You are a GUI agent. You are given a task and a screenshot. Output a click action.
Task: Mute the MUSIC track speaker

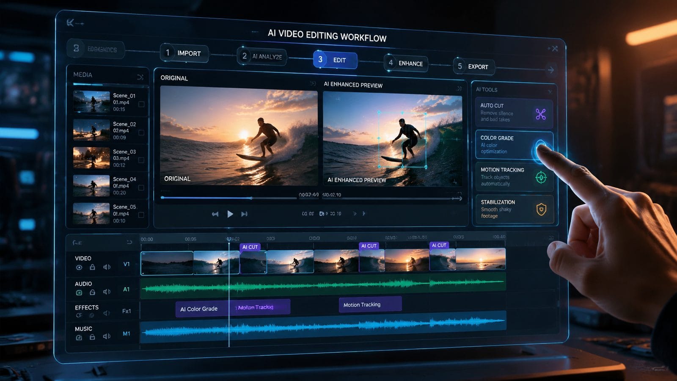tap(107, 336)
